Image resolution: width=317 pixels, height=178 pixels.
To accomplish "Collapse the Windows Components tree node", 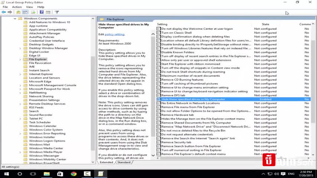I will tap(15, 19).
